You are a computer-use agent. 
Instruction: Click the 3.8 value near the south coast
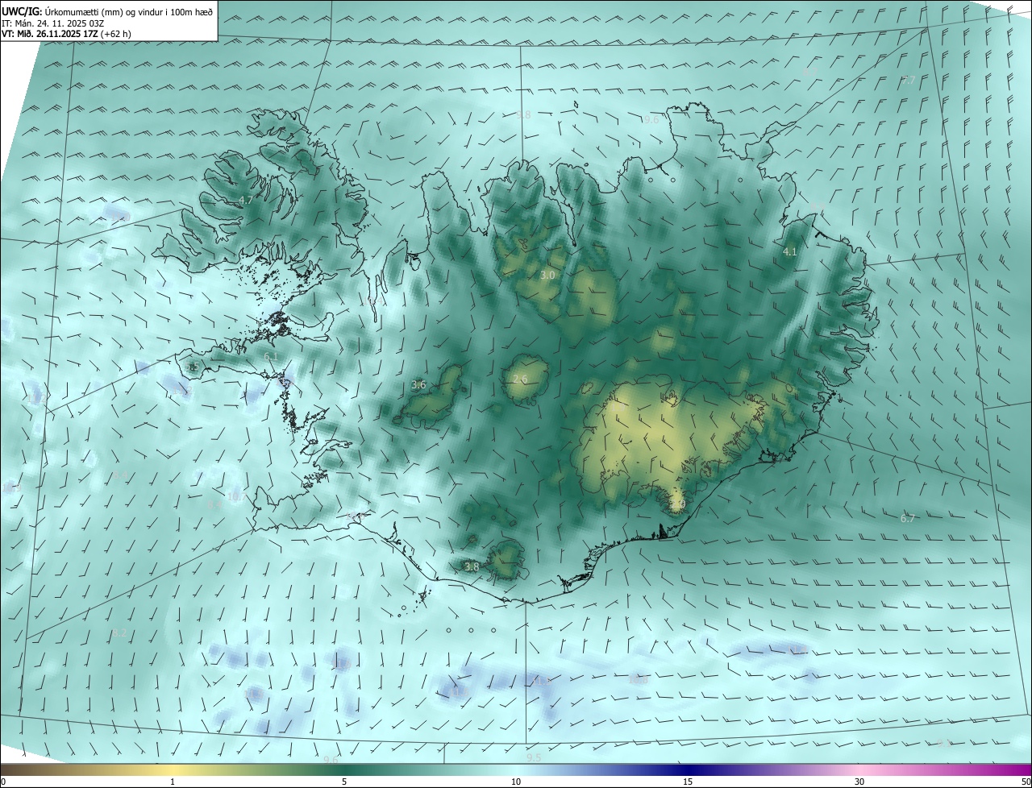472,567
